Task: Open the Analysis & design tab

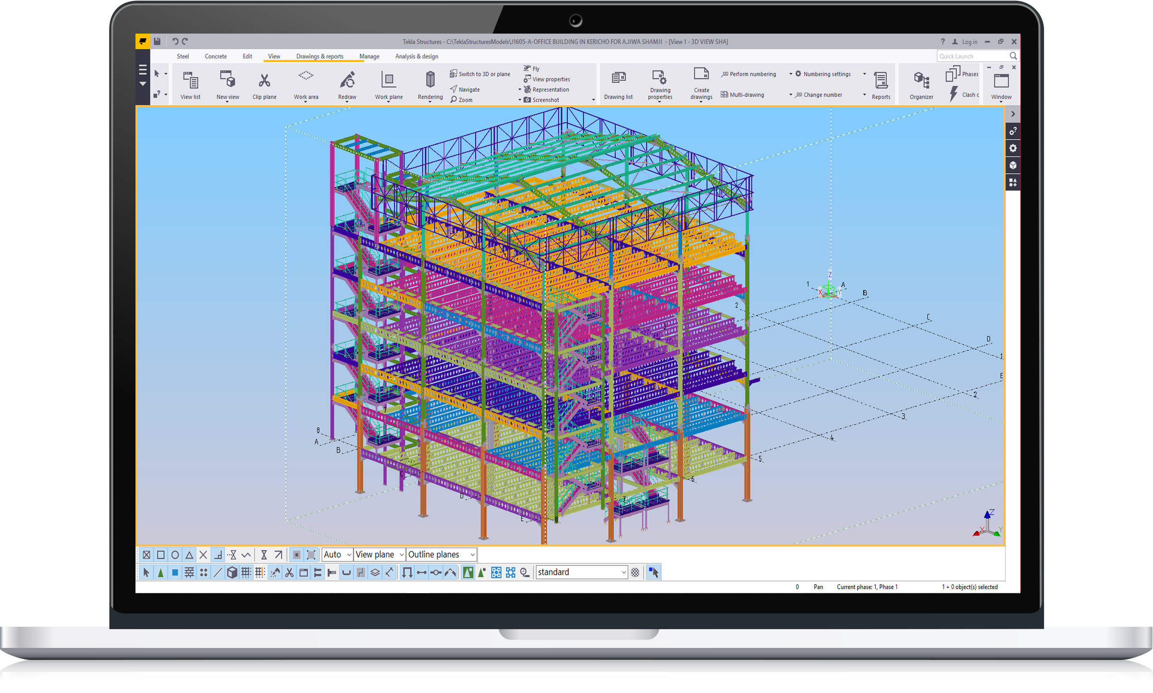Action: (416, 56)
